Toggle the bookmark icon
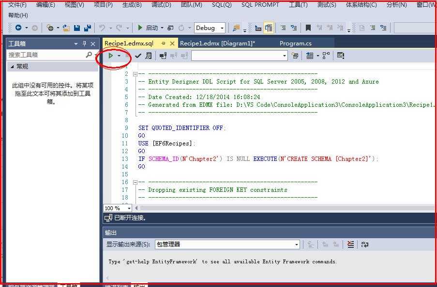This screenshot has height=287, width=437. pyautogui.click(x=308, y=28)
